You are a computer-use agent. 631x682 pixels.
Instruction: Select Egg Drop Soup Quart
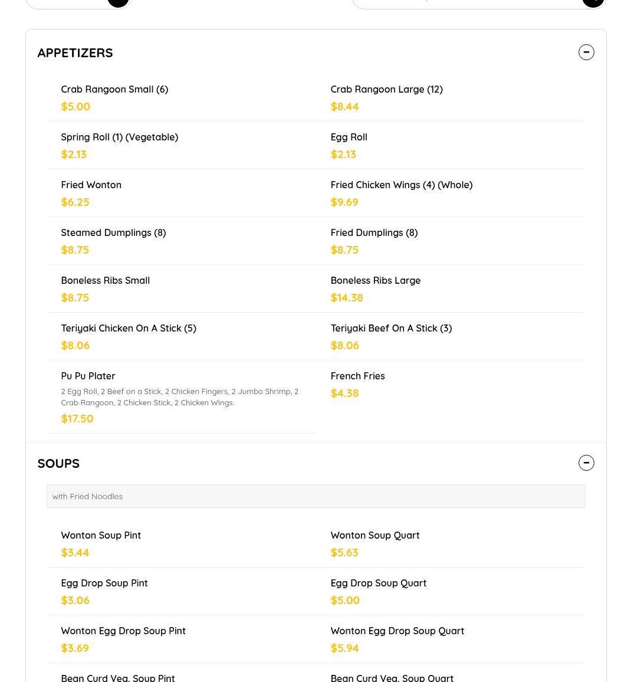(x=378, y=583)
